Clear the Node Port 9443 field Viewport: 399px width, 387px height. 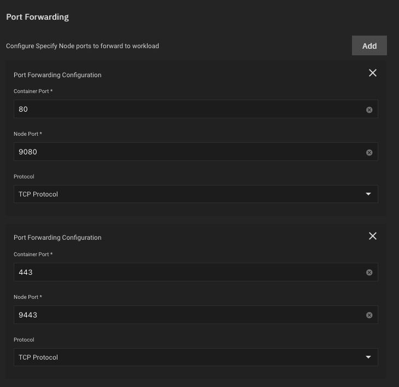[369, 315]
